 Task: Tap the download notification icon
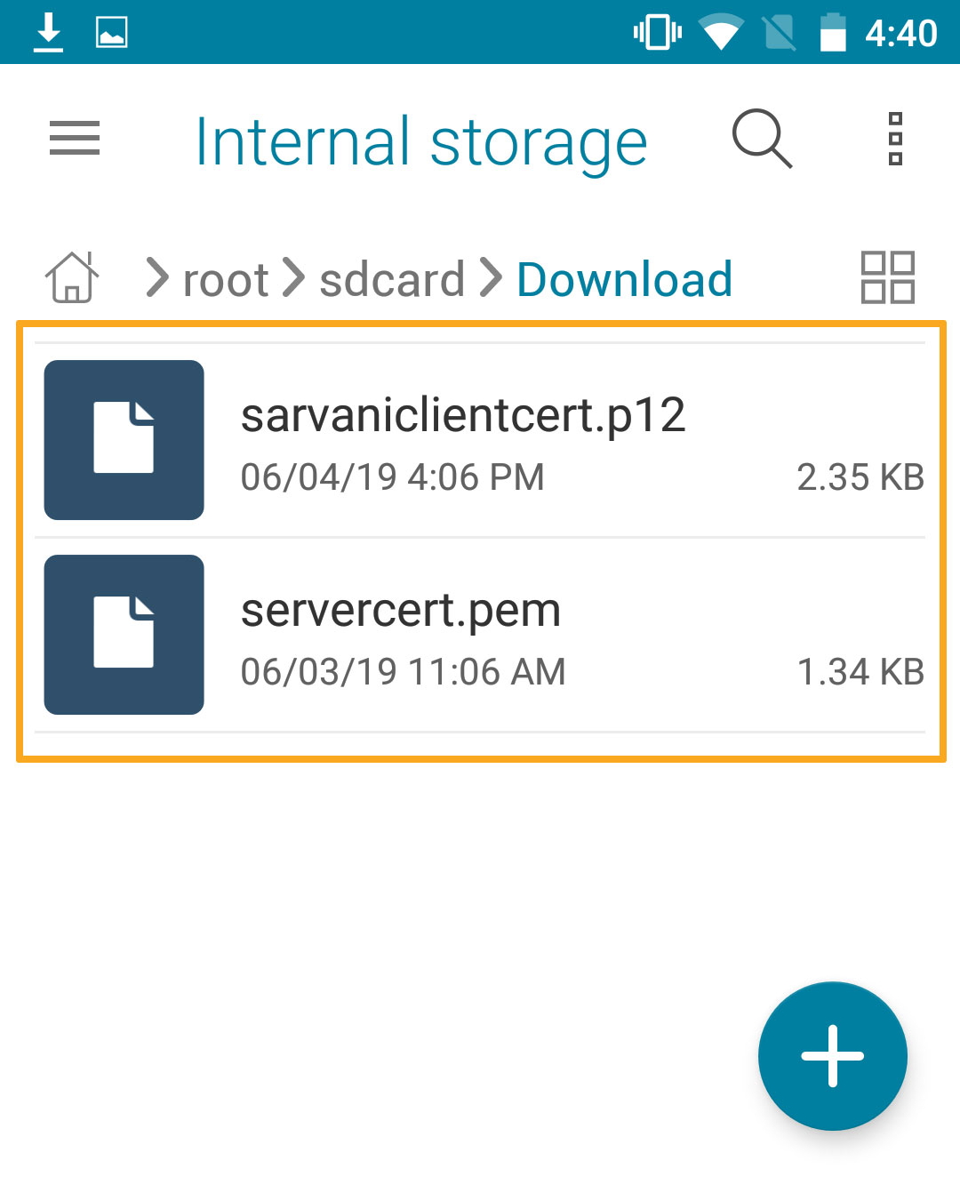pos(48,33)
